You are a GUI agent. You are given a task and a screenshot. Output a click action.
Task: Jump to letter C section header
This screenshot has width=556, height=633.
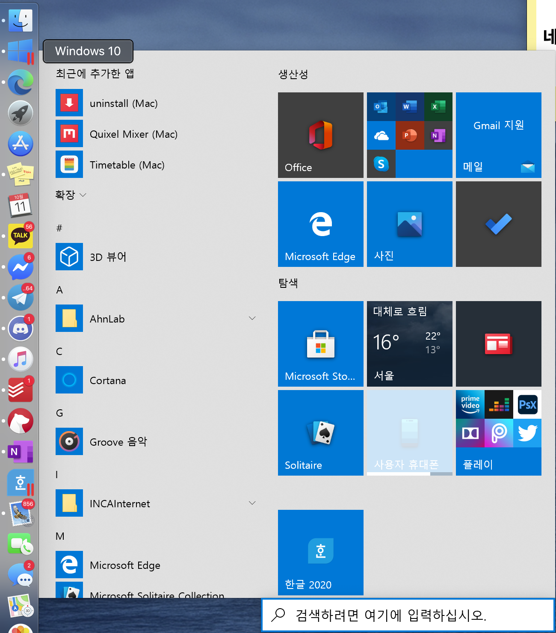(59, 352)
